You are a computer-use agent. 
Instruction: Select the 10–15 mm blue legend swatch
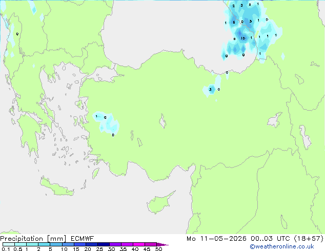pyautogui.click(x=68, y=244)
